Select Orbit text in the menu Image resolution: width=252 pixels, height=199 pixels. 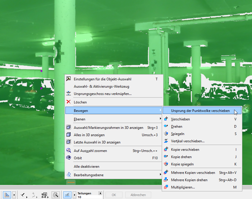[78, 158]
